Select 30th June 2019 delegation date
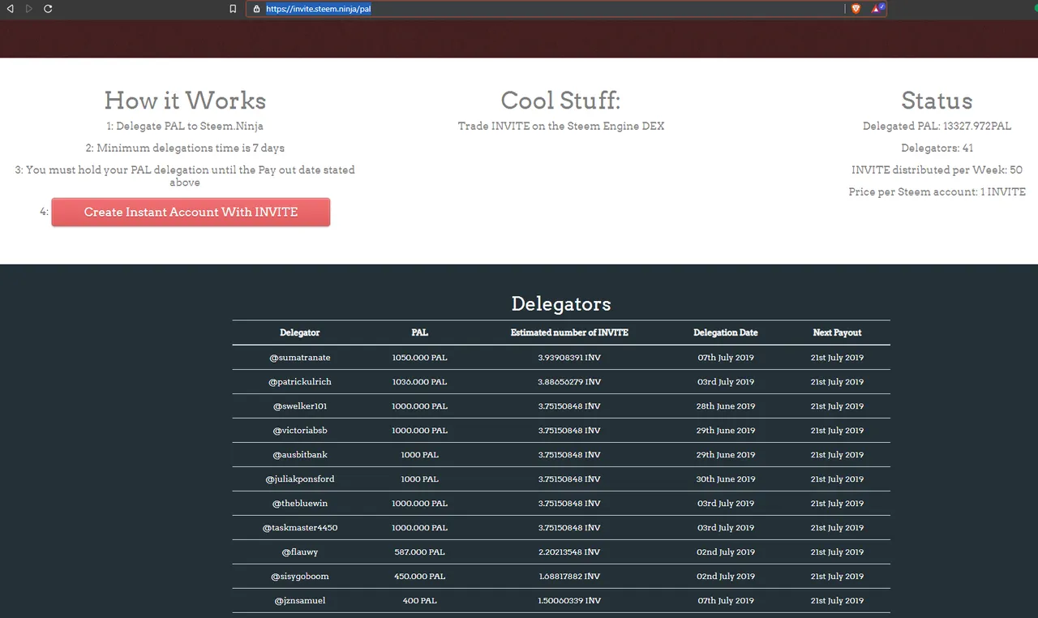The height and width of the screenshot is (618, 1038). (x=726, y=479)
